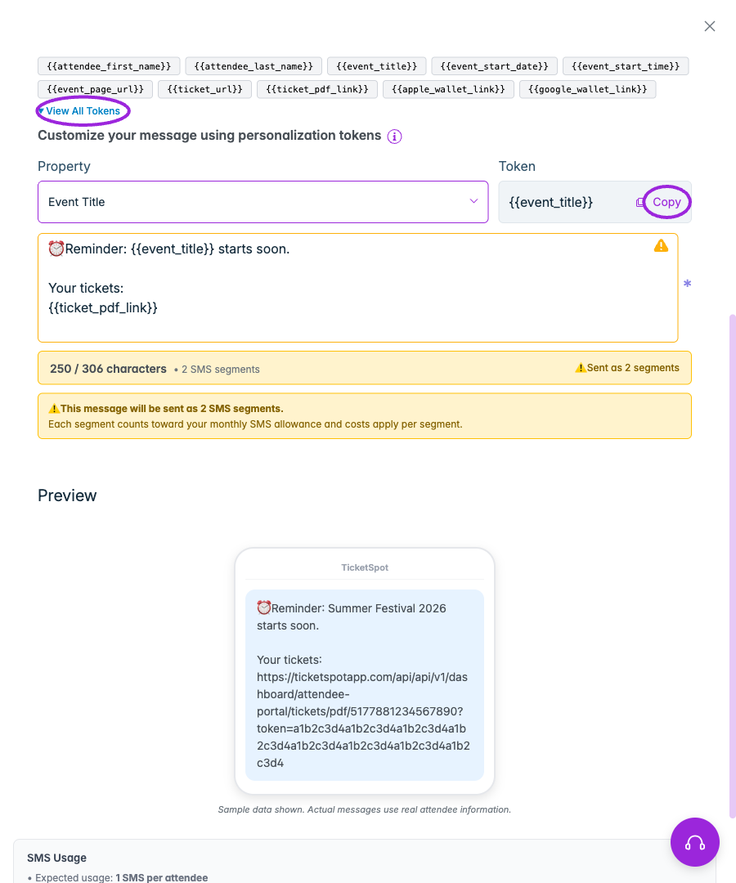Image resolution: width=736 pixels, height=883 pixels.
Task: Click the copy icon beside Copy
Action: (x=640, y=202)
